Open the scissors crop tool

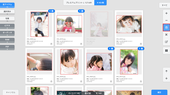click(x=166, y=35)
